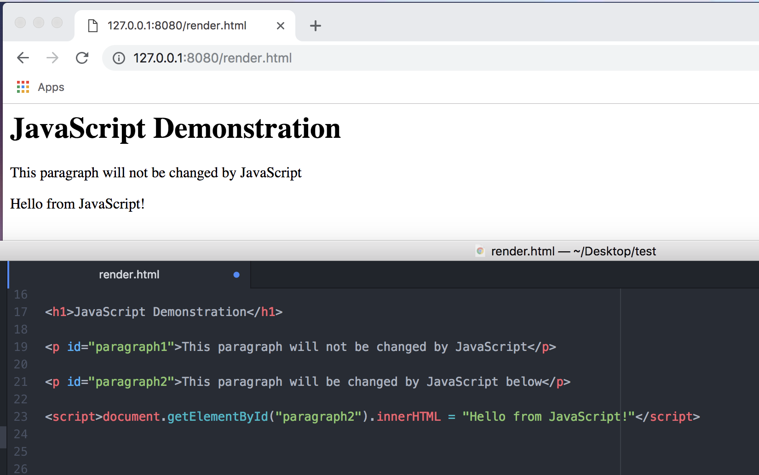Open a new browser tab with the plus button
This screenshot has width=759, height=475.
[x=316, y=26]
